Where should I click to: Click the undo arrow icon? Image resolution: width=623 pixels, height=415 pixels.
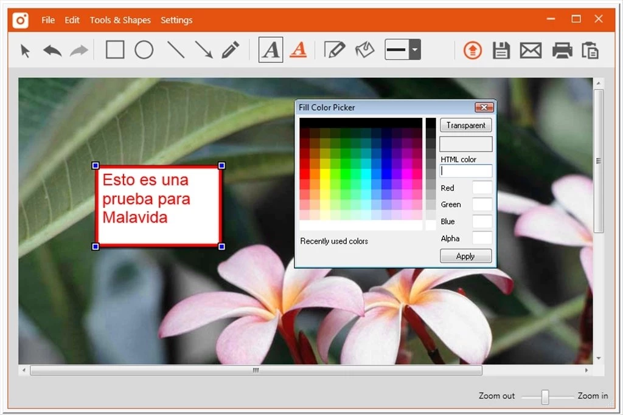click(52, 50)
